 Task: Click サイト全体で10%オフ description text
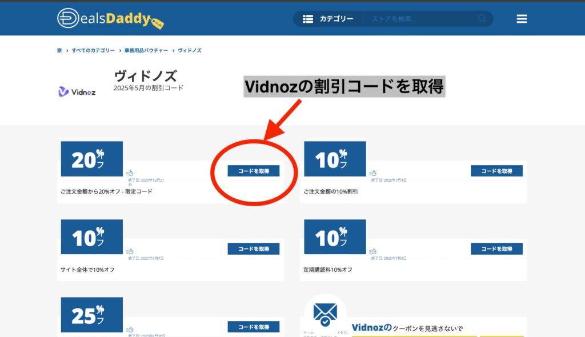pyautogui.click(x=87, y=270)
